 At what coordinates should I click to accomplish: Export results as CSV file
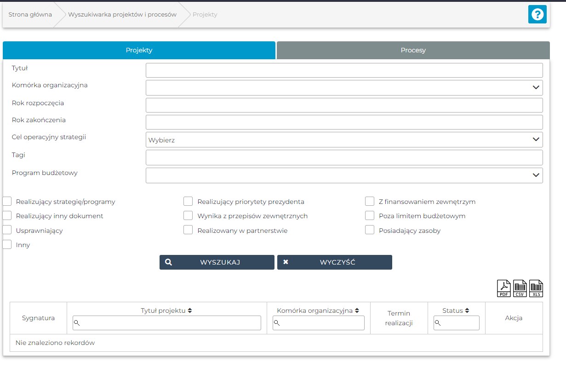tap(520, 288)
